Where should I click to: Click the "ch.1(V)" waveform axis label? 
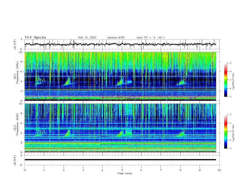pos(15,44)
